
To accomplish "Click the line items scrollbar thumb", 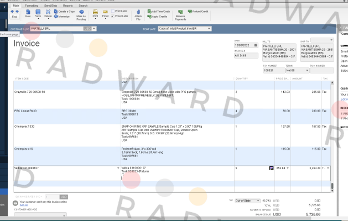I will point(333,186).
